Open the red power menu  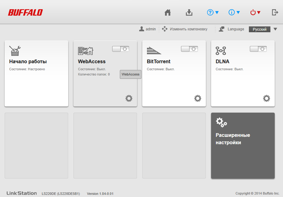[255, 13]
